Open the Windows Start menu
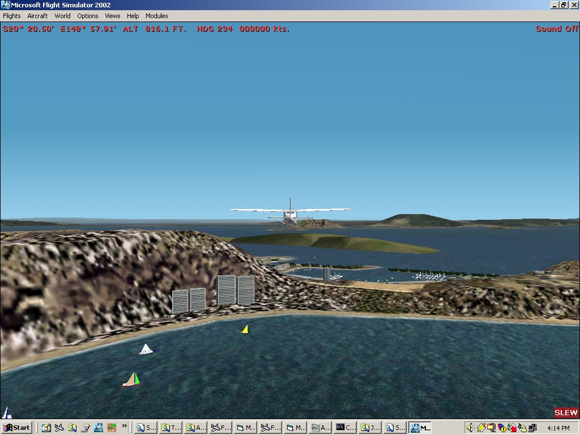Viewport: 580px width, 435px height. pos(16,428)
